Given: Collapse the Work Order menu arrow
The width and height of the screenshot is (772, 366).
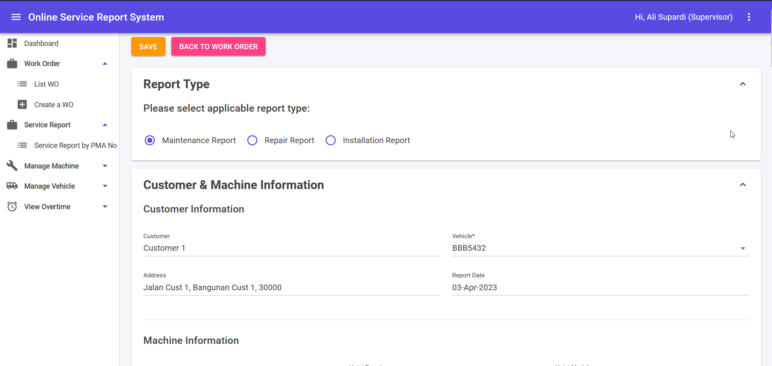Looking at the screenshot, I should coord(105,64).
